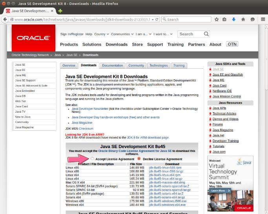Download jdk-8u45-windows-x64.exe
This screenshot has width=268, height=214.
167,205
